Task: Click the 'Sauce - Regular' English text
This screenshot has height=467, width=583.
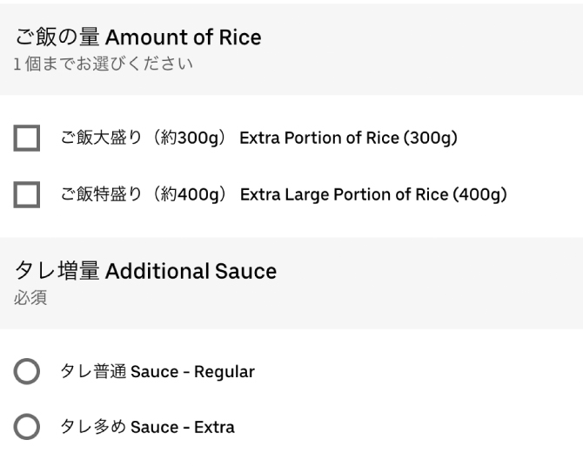Action: [192, 372]
